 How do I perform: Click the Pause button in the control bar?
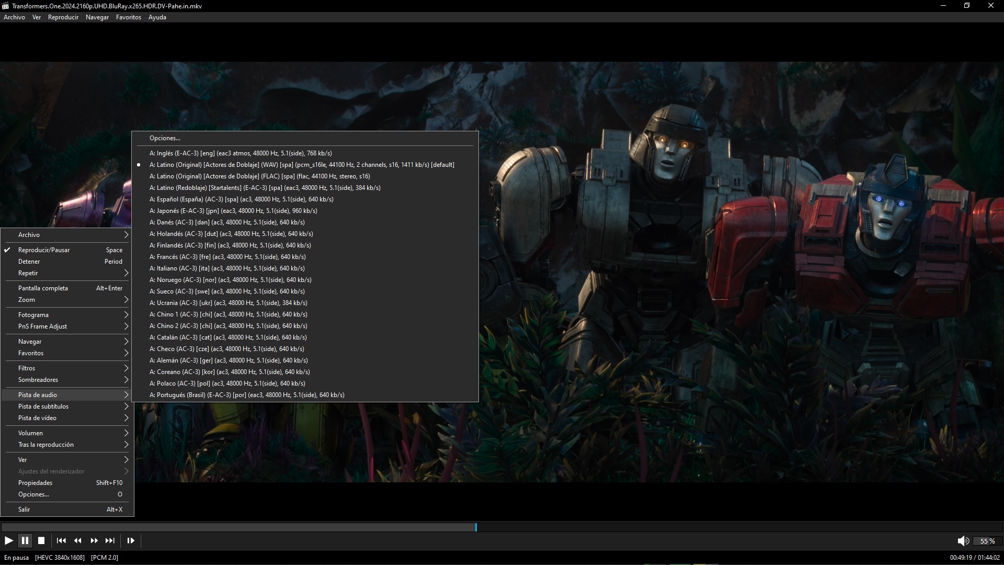25,540
